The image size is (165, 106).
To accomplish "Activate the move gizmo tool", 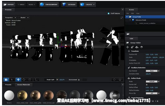I will [18, 80].
